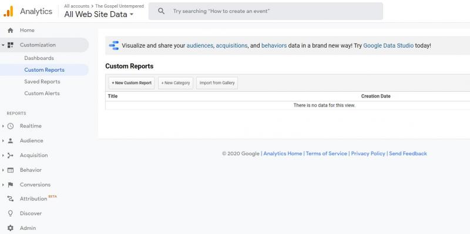Click the Creation Date column header

click(375, 96)
